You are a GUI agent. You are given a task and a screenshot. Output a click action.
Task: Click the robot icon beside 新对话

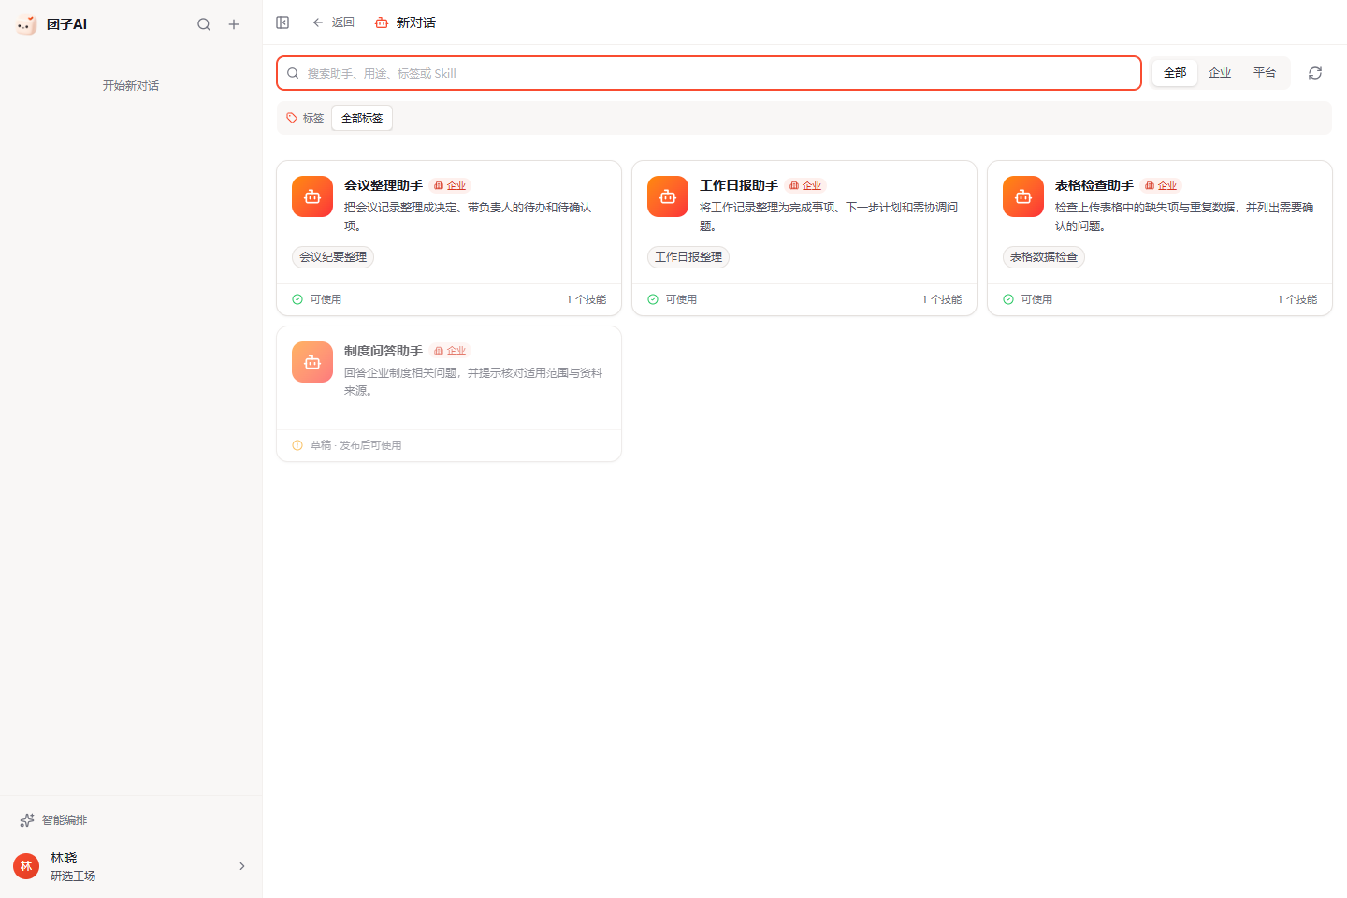tap(382, 22)
